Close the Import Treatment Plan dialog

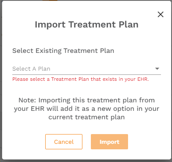[x=161, y=14]
